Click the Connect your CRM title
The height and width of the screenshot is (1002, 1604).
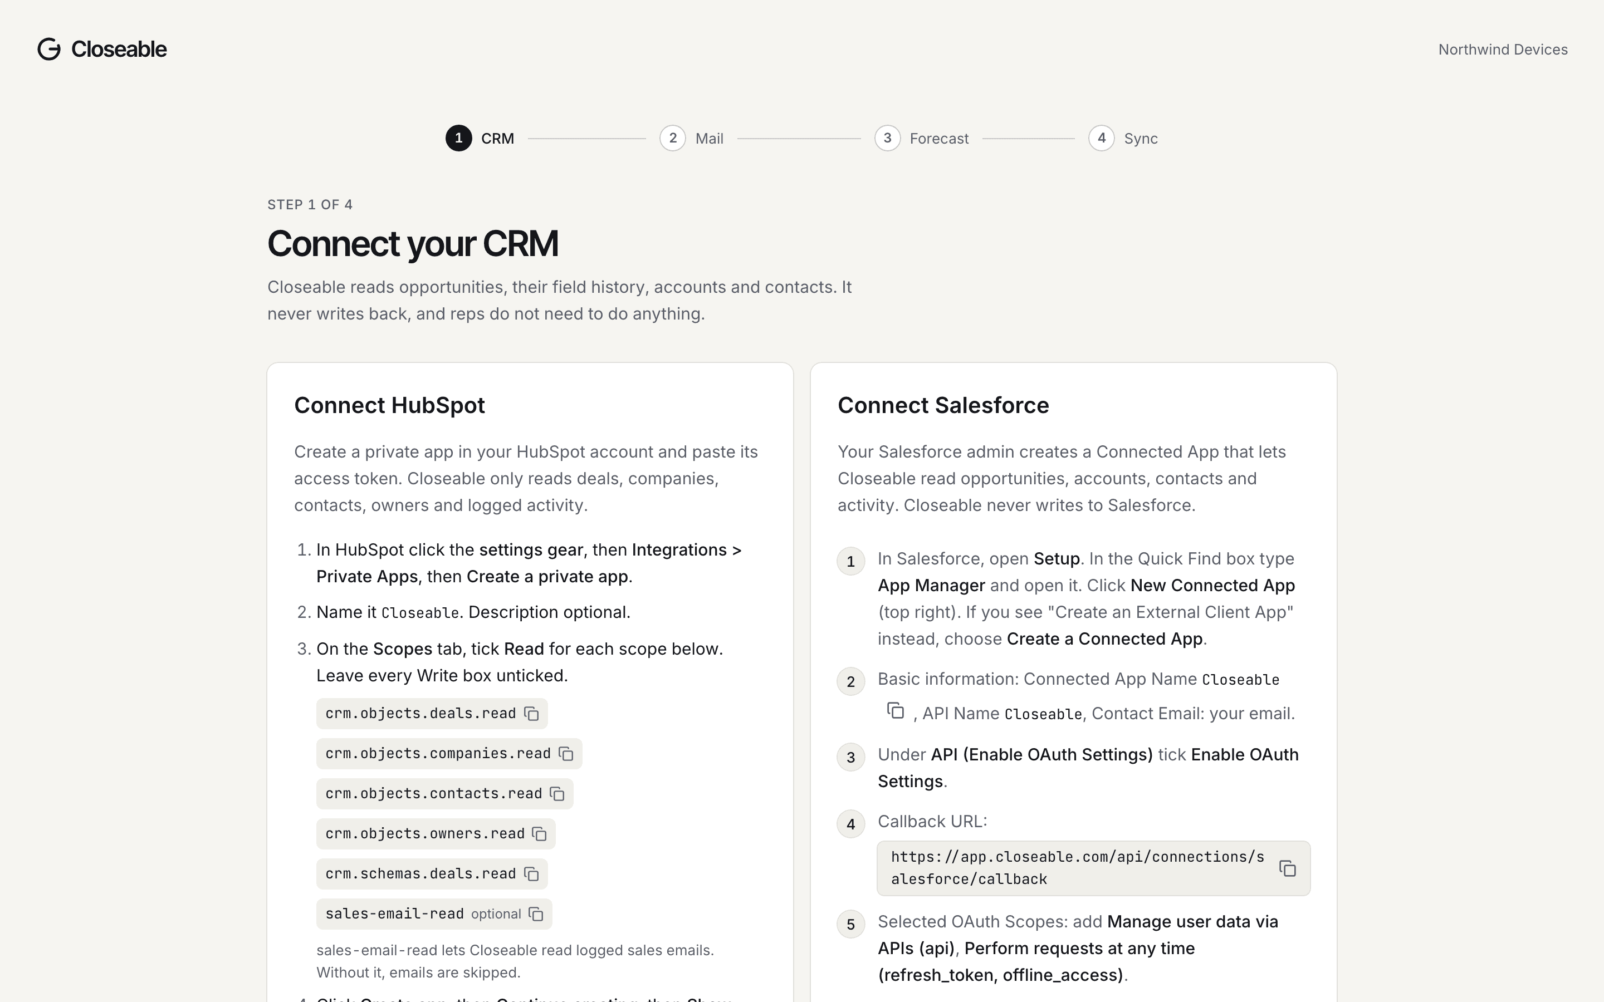coord(413,243)
